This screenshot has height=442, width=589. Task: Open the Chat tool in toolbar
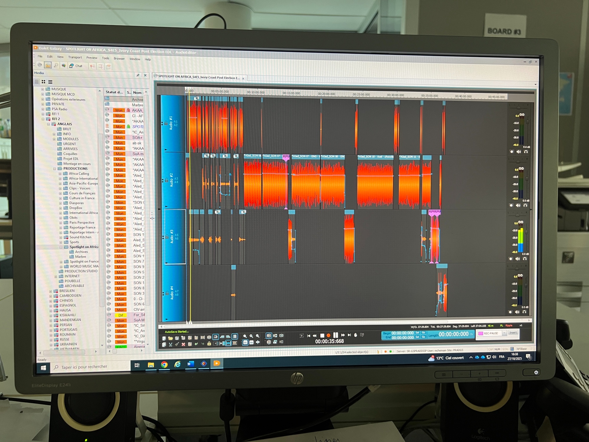76,66
